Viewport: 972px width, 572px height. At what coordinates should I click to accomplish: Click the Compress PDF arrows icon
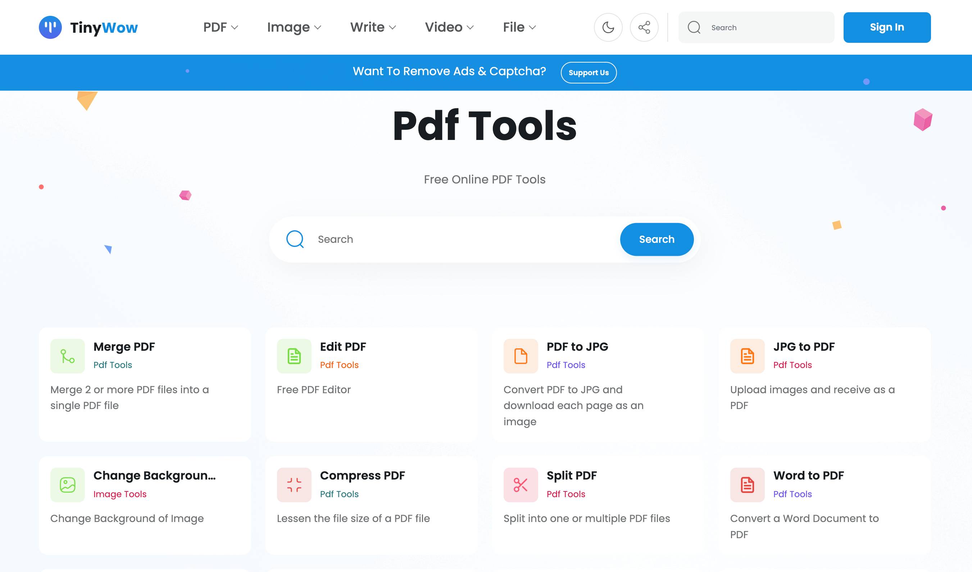(x=294, y=485)
